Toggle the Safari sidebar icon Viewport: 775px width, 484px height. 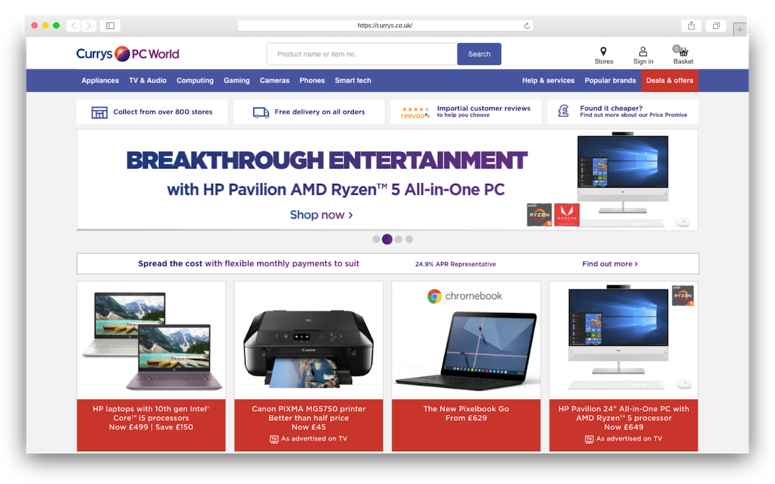click(x=110, y=26)
